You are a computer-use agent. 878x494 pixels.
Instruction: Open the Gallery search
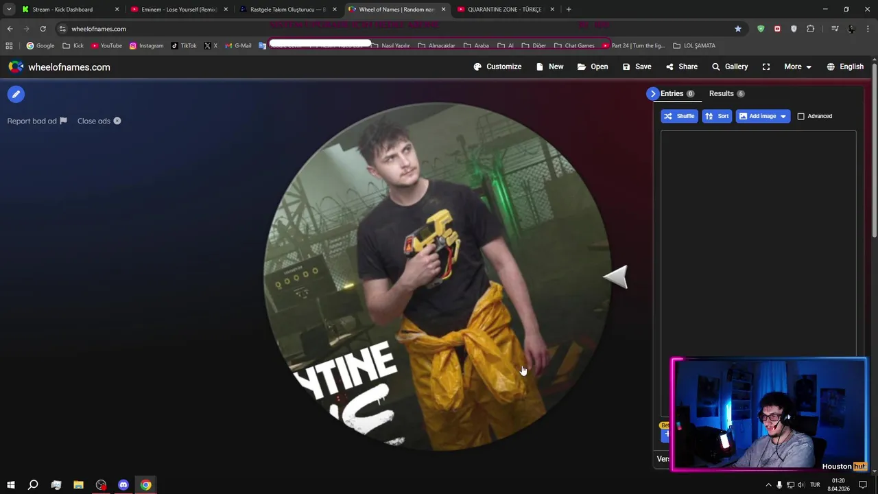[x=729, y=67]
